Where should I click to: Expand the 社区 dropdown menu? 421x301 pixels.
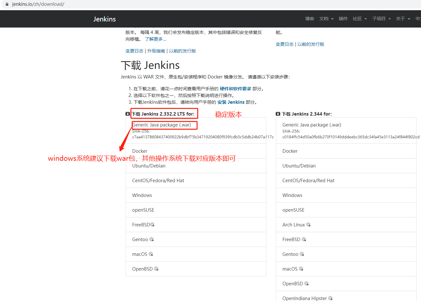pos(360,19)
